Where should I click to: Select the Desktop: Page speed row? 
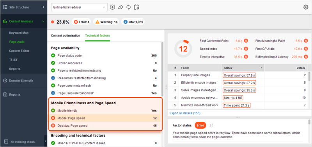105,126
